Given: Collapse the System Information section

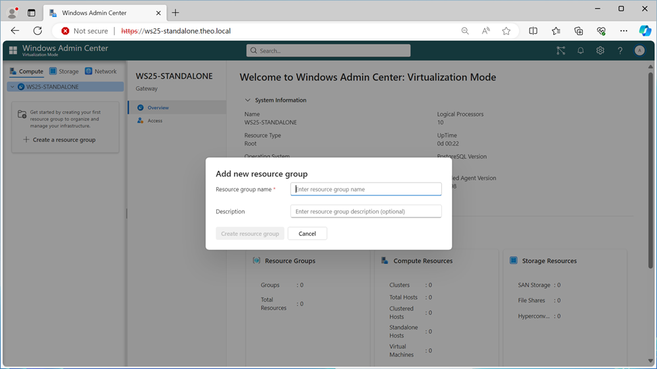Looking at the screenshot, I should 247,100.
